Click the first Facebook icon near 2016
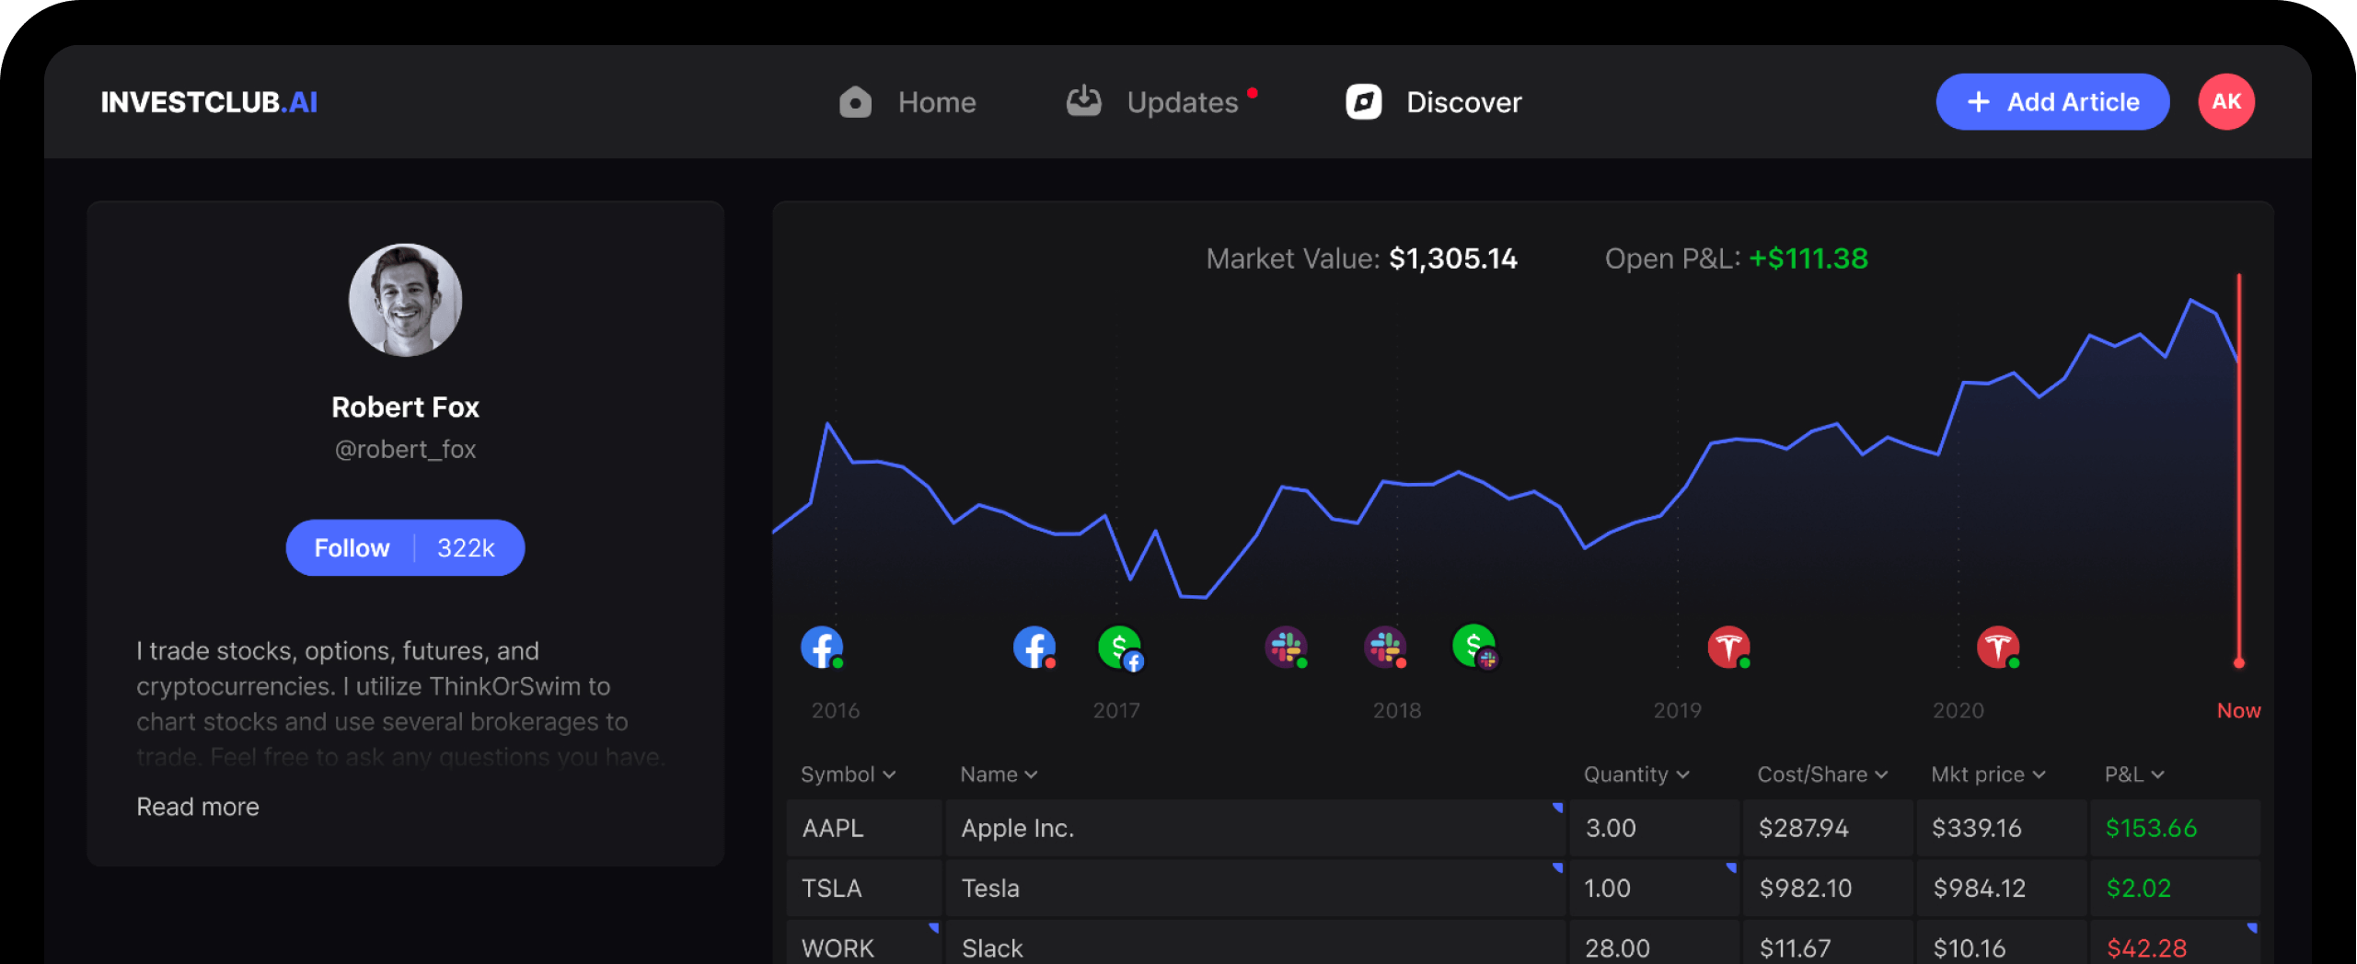Screen dimensions: 2357x964 (x=821, y=648)
